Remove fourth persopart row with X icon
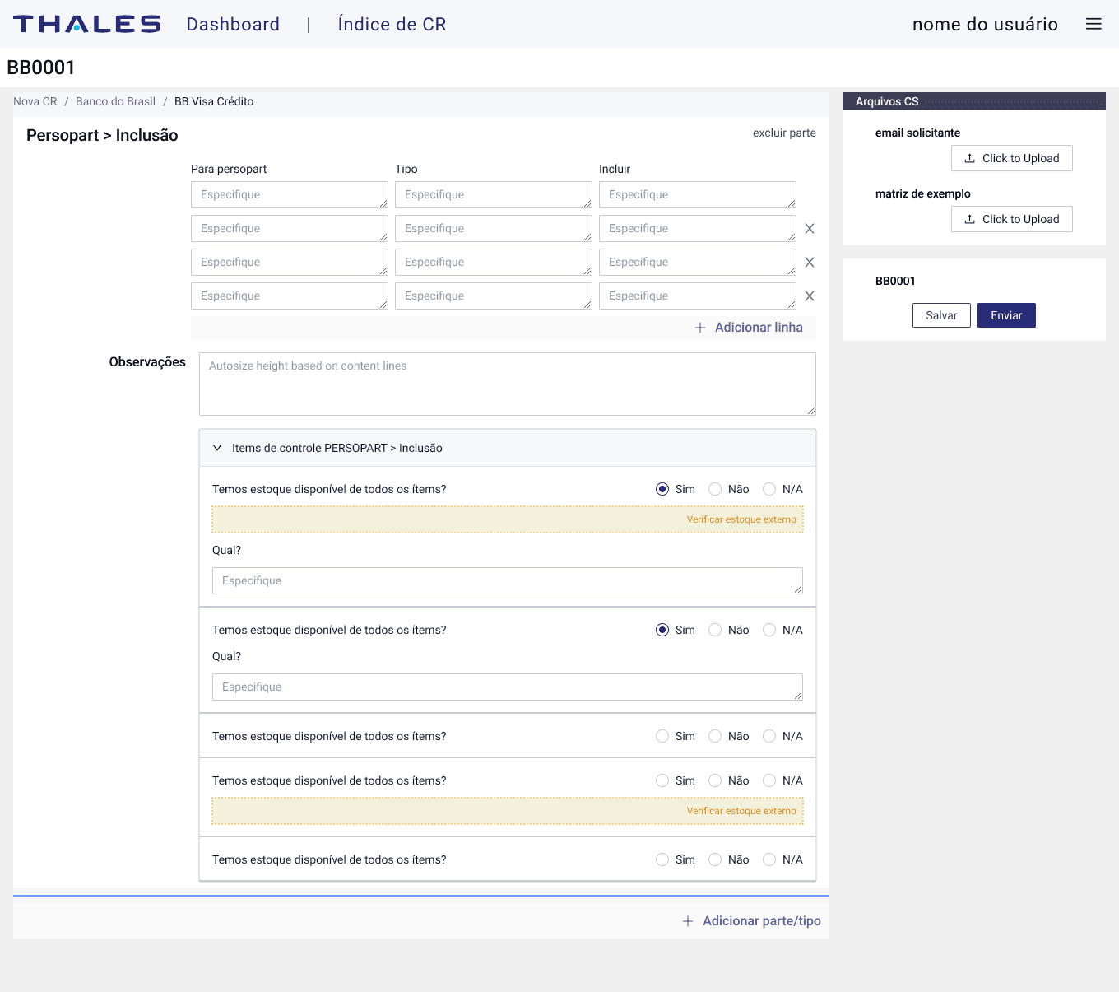The image size is (1119, 992). [810, 296]
